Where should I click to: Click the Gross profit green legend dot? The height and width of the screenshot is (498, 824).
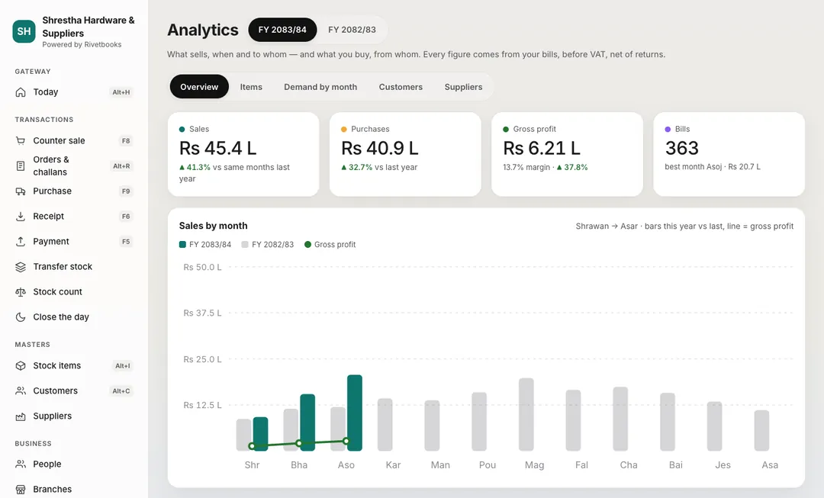tap(308, 244)
